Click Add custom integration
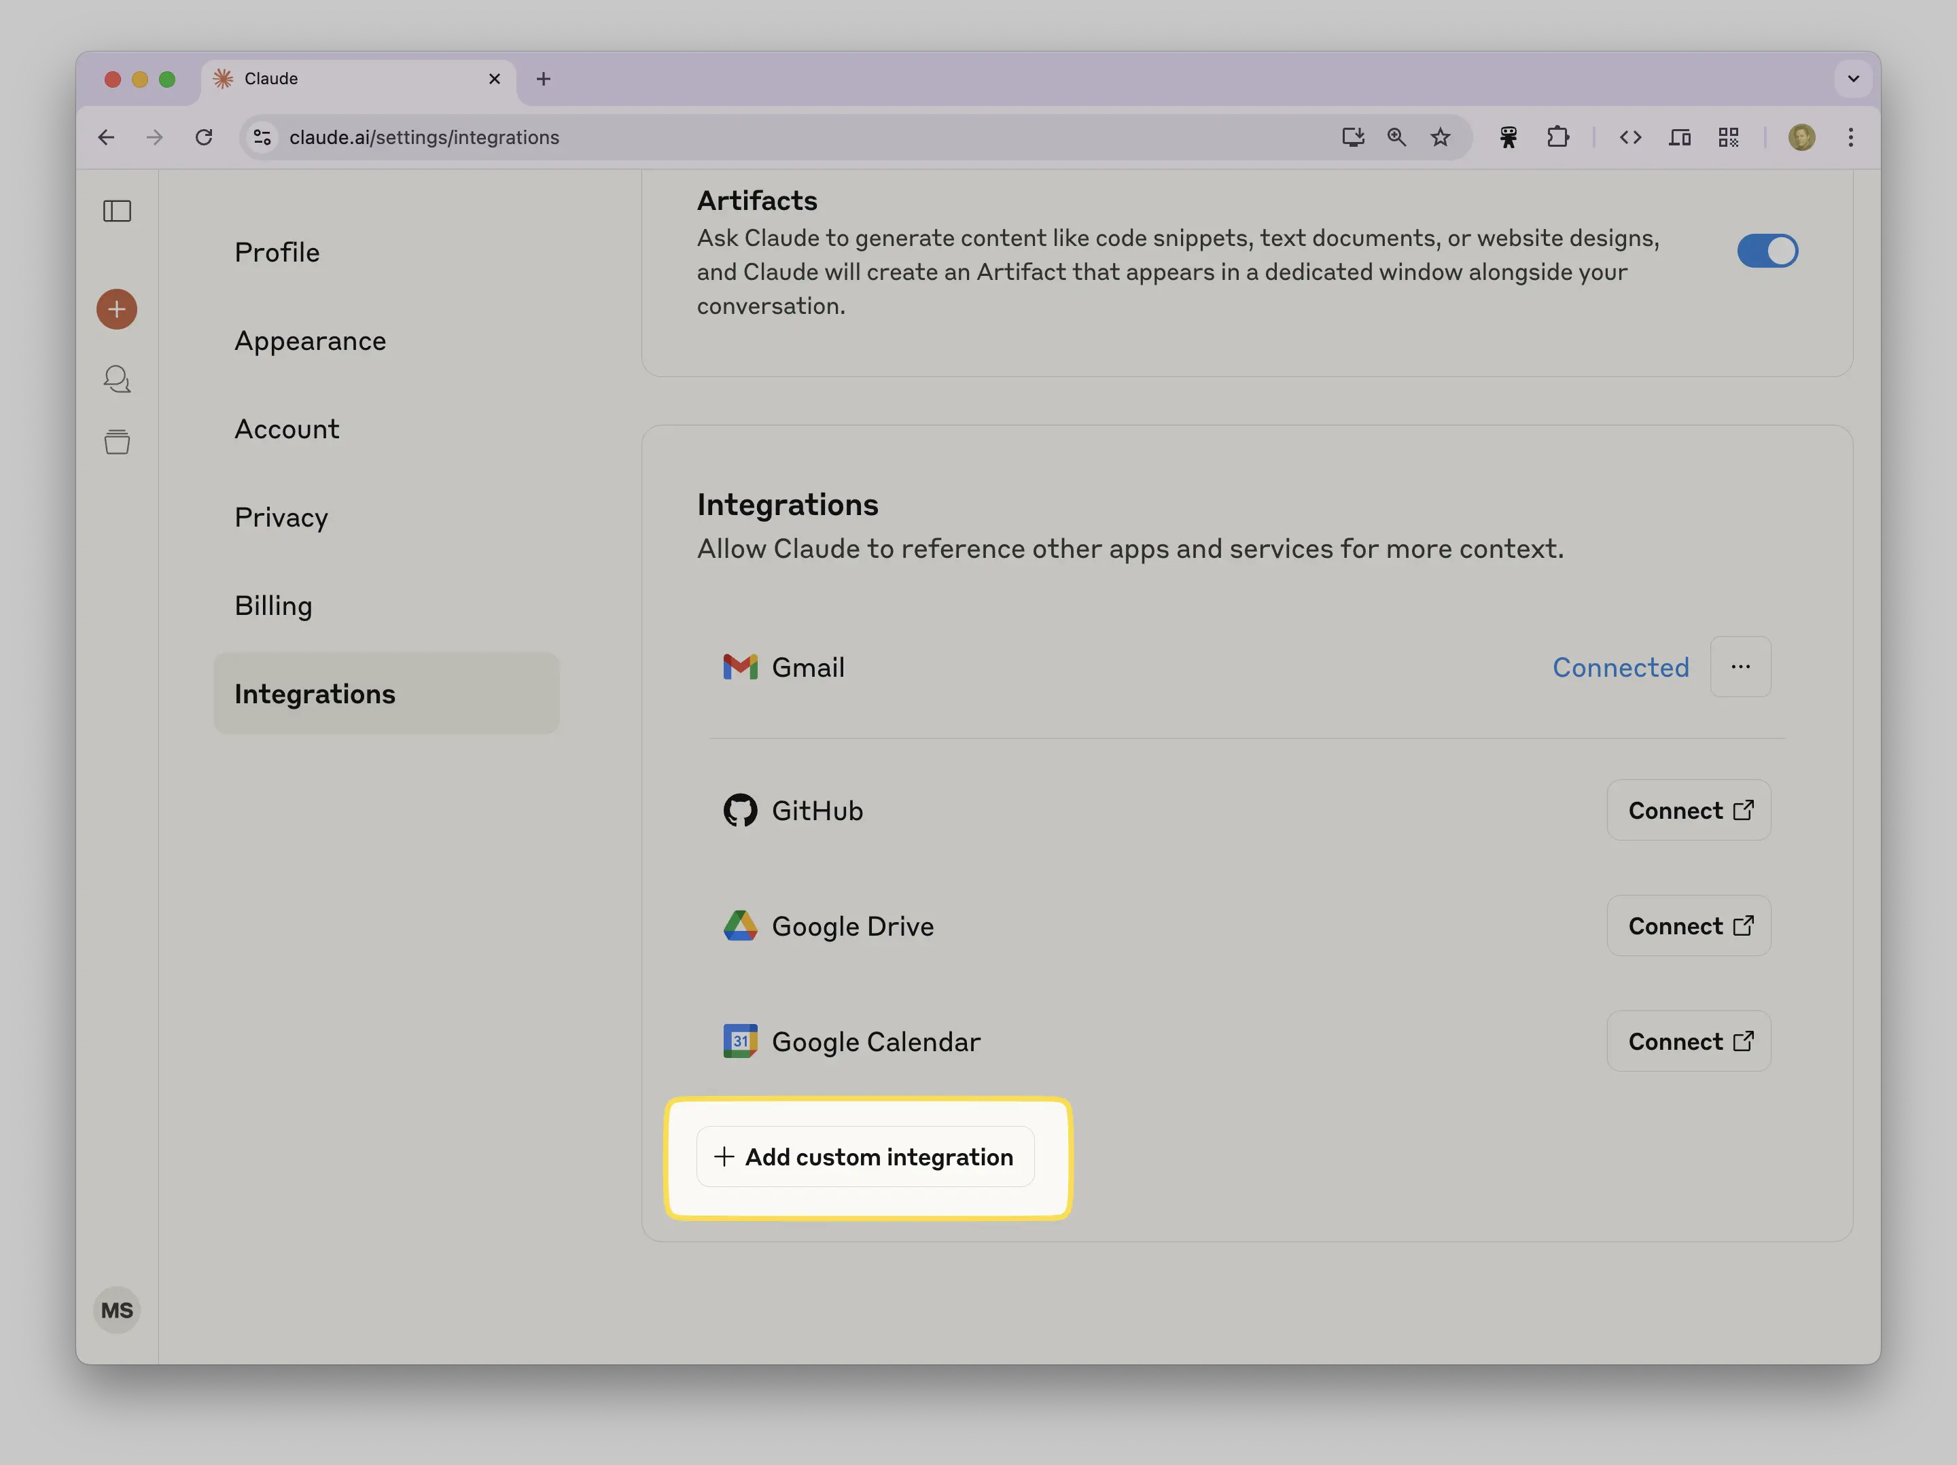Screen dimensions: 1957x1465 pos(865,1157)
